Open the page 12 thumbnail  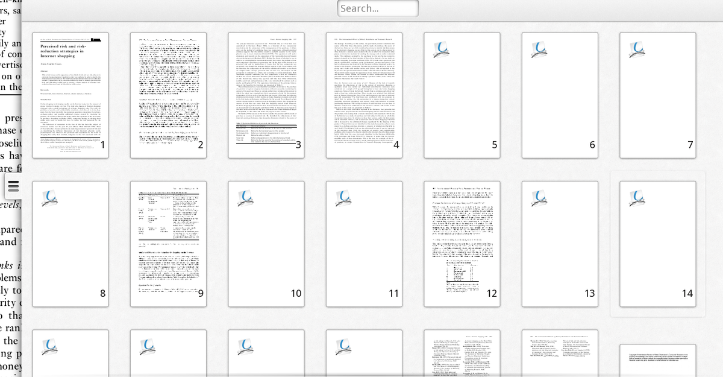click(x=462, y=244)
